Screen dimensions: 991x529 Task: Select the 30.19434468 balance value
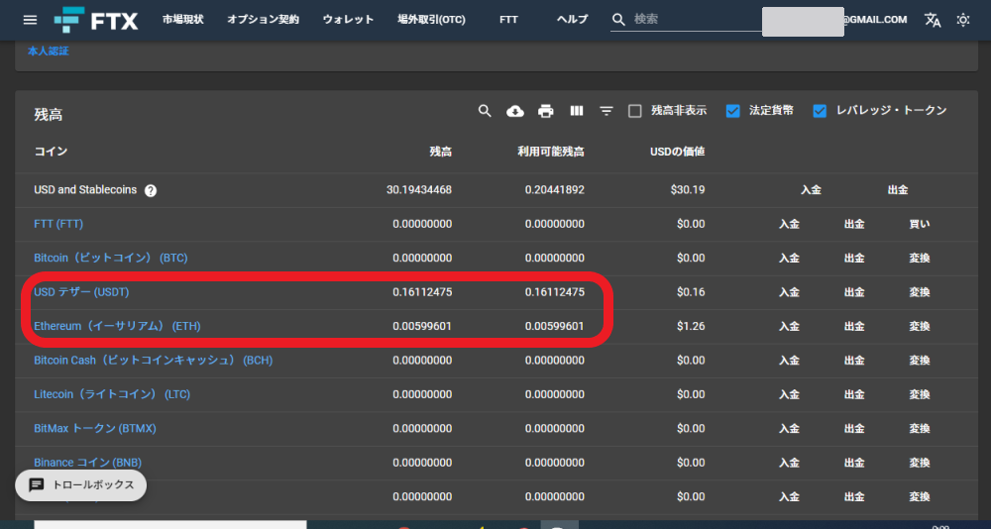[419, 190]
